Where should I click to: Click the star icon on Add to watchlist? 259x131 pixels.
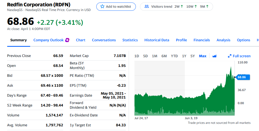pos(102,7)
